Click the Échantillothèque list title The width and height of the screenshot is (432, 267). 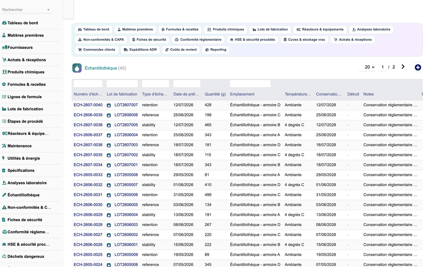pyautogui.click(x=101, y=68)
